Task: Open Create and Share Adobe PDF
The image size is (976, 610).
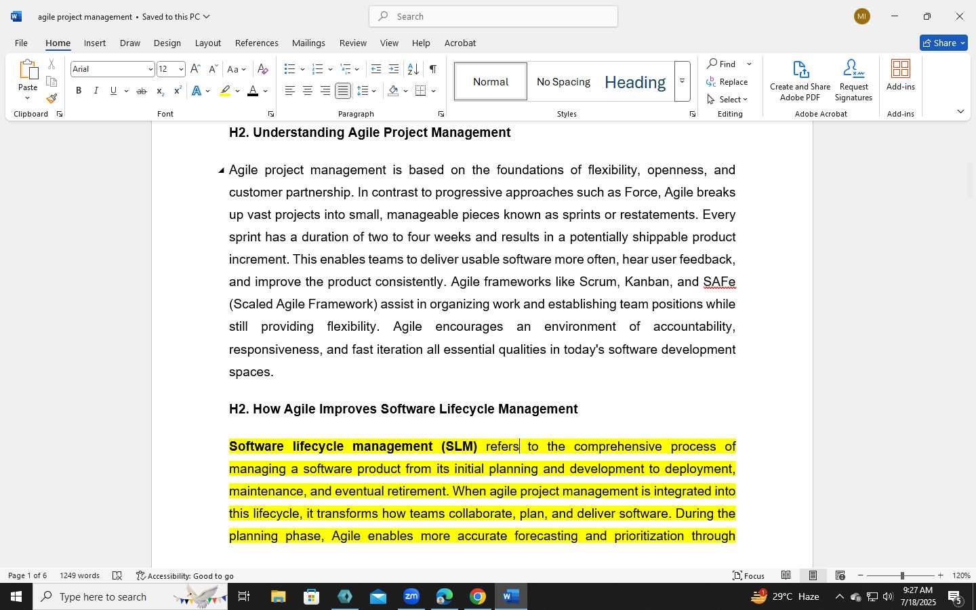Action: tap(800, 81)
